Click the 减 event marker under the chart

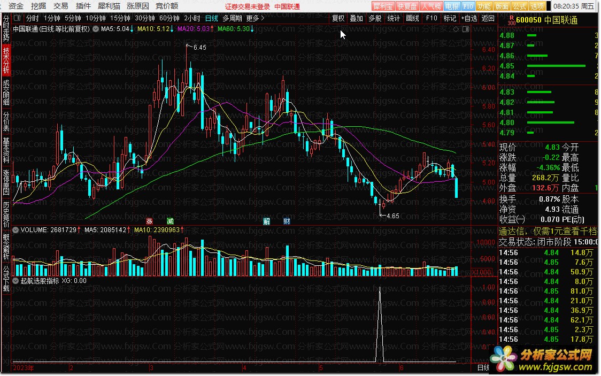click(170, 221)
